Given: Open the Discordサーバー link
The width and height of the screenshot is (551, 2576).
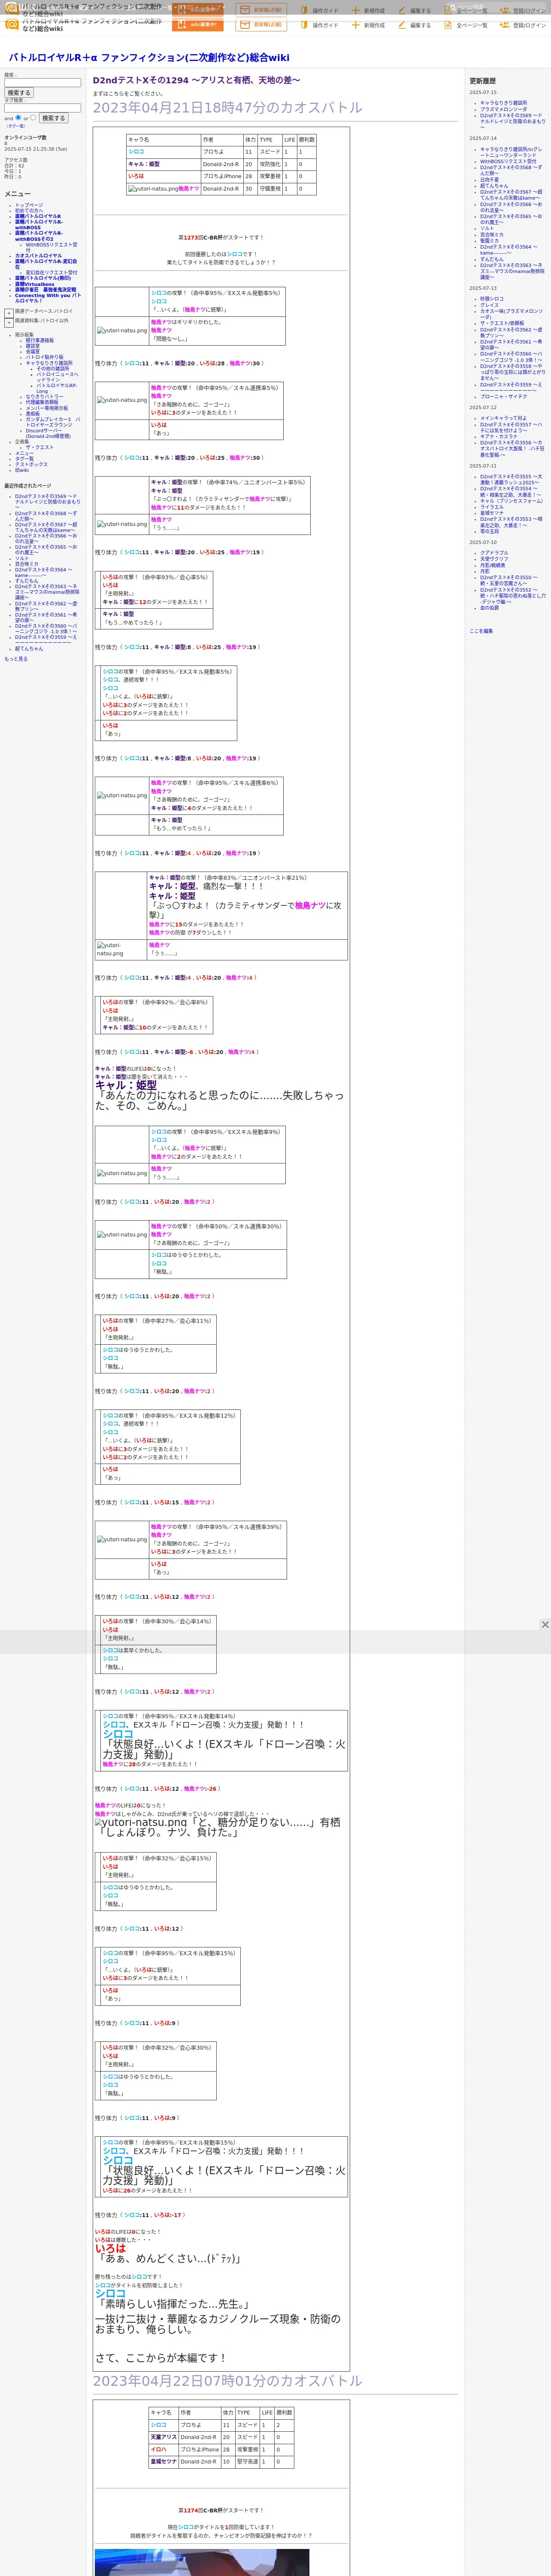Looking at the screenshot, I should pyautogui.click(x=49, y=433).
